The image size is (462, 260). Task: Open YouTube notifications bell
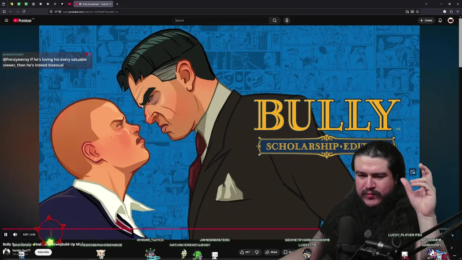pos(440,21)
